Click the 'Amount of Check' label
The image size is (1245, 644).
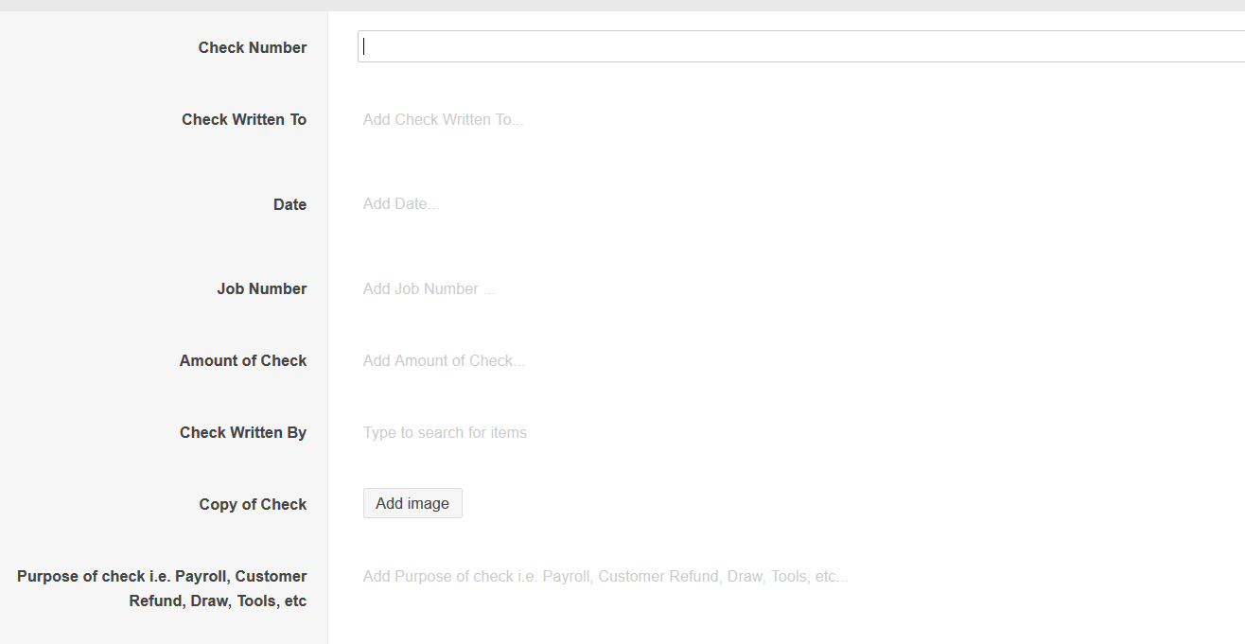point(243,361)
